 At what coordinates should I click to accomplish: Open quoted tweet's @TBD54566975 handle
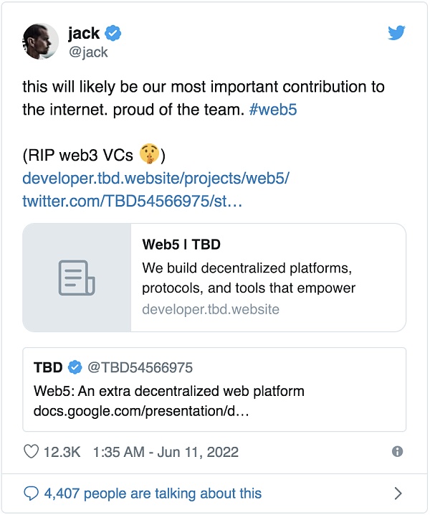coord(140,368)
